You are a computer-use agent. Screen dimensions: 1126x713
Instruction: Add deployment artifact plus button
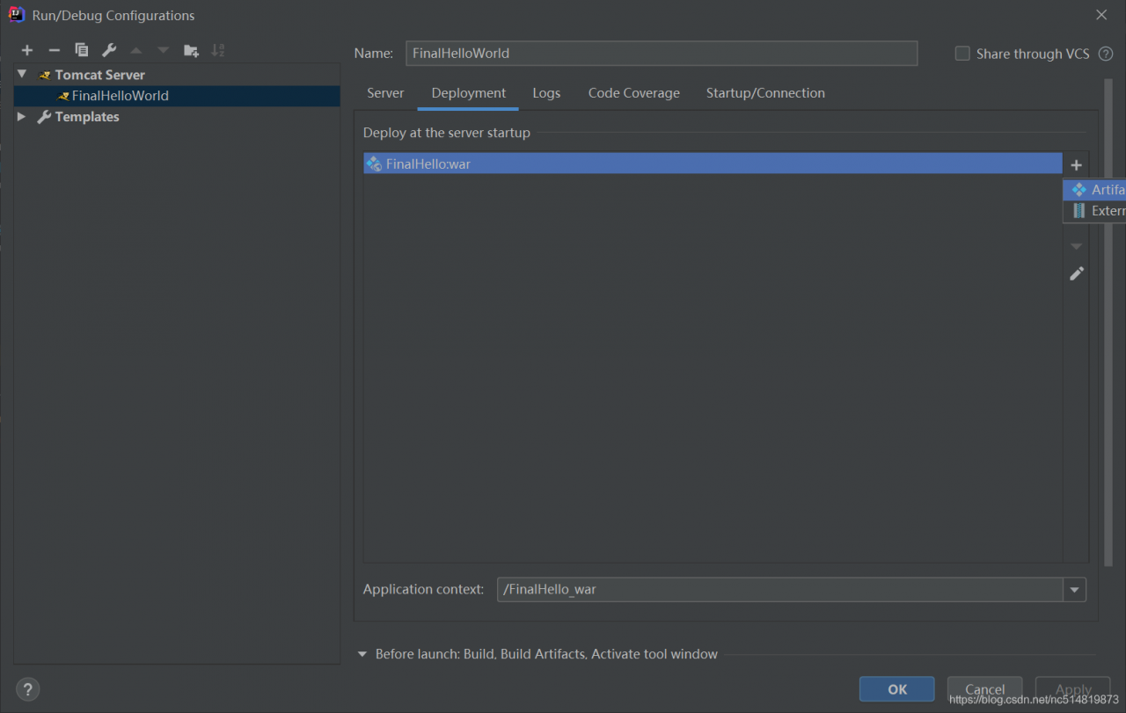[1076, 164]
